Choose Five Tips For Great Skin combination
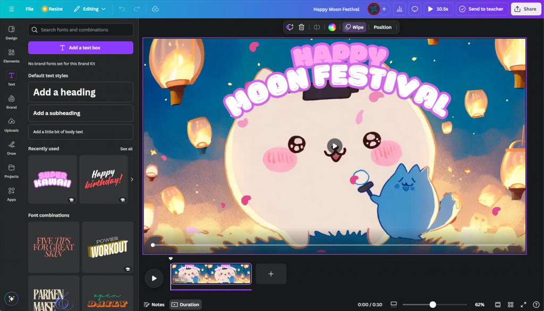 pos(54,247)
